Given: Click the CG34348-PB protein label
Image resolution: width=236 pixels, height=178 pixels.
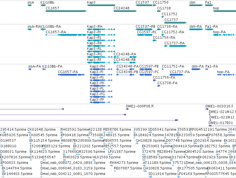Looking at the screenshot, I should pos(127,72).
